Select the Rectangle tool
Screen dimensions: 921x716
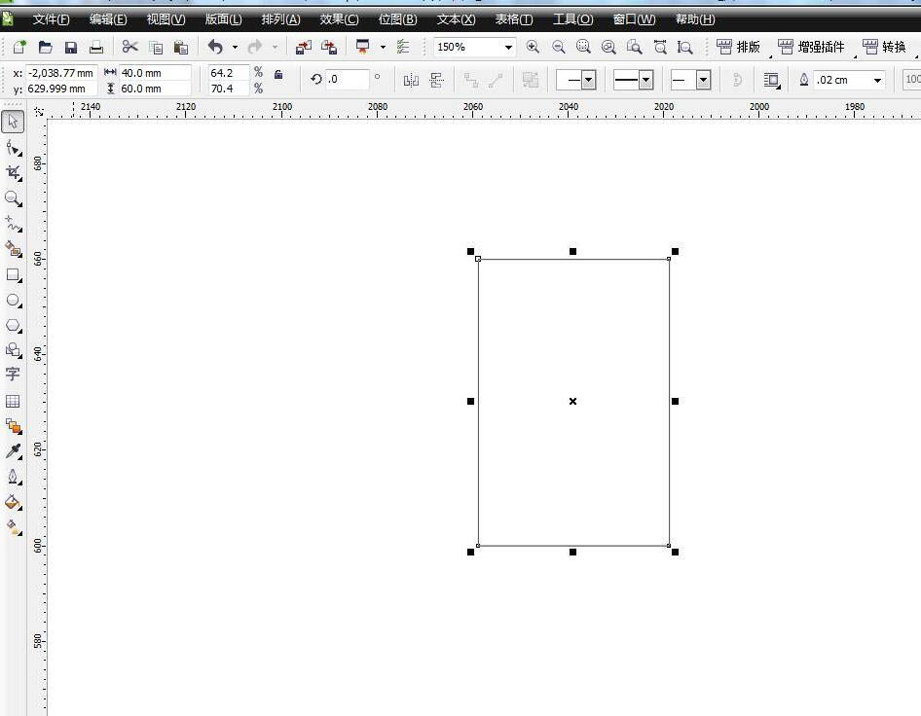(x=13, y=275)
